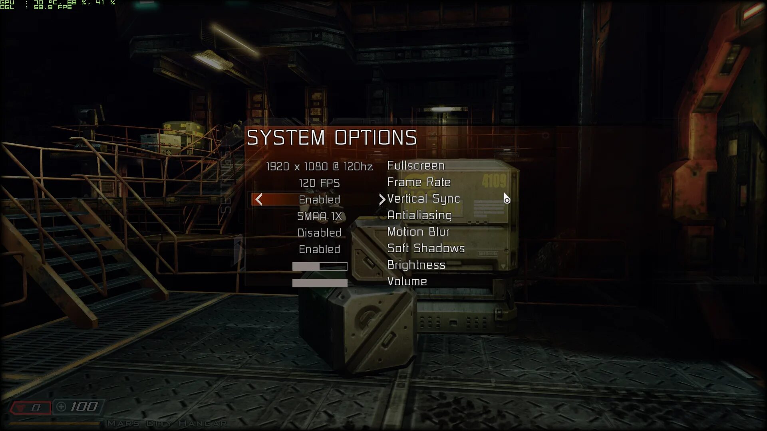
Task: Select the Antialiasing SMAA 1X option
Action: (x=319, y=215)
